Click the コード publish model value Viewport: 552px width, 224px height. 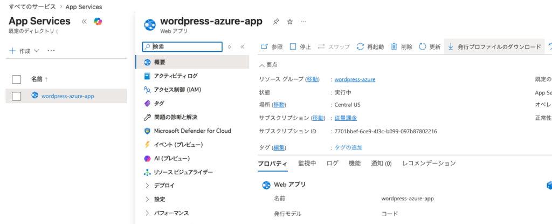coord(390,213)
